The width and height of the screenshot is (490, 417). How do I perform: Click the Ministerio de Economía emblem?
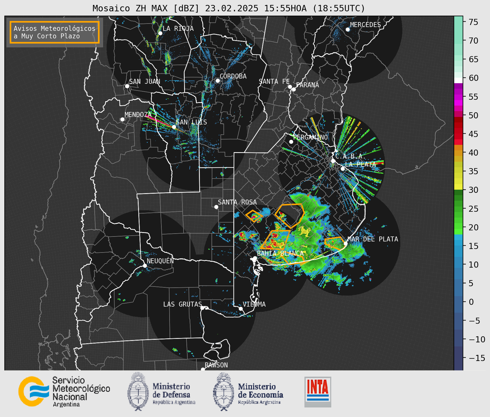223,391
